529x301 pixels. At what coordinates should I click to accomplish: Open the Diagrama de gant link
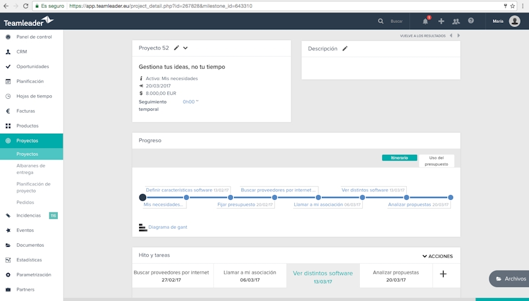click(x=167, y=227)
